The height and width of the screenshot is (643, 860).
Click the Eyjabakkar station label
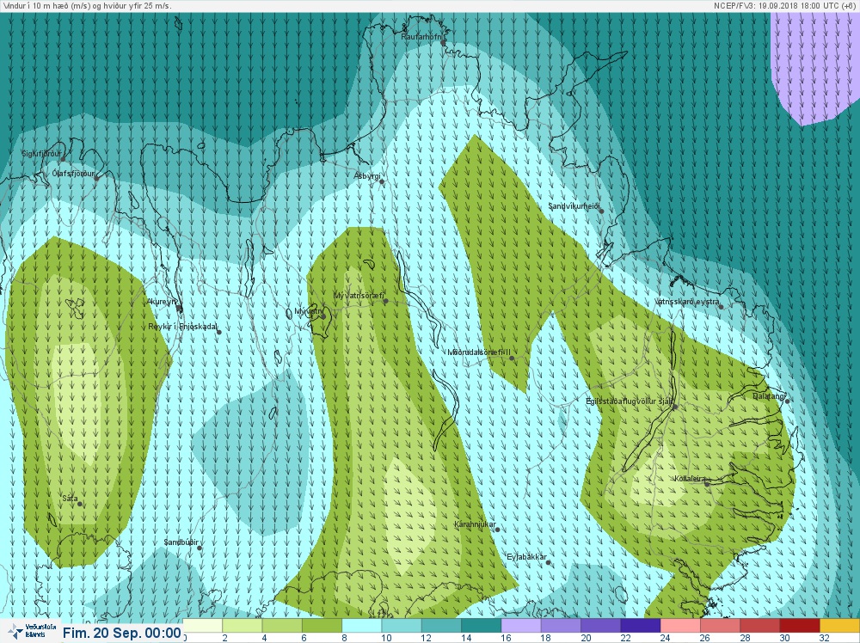(526, 557)
